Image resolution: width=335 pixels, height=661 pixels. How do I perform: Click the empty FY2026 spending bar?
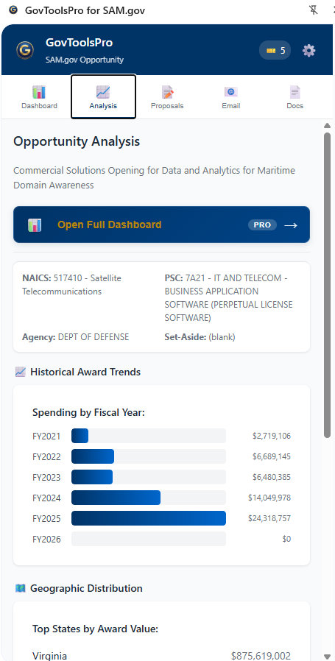click(x=149, y=539)
